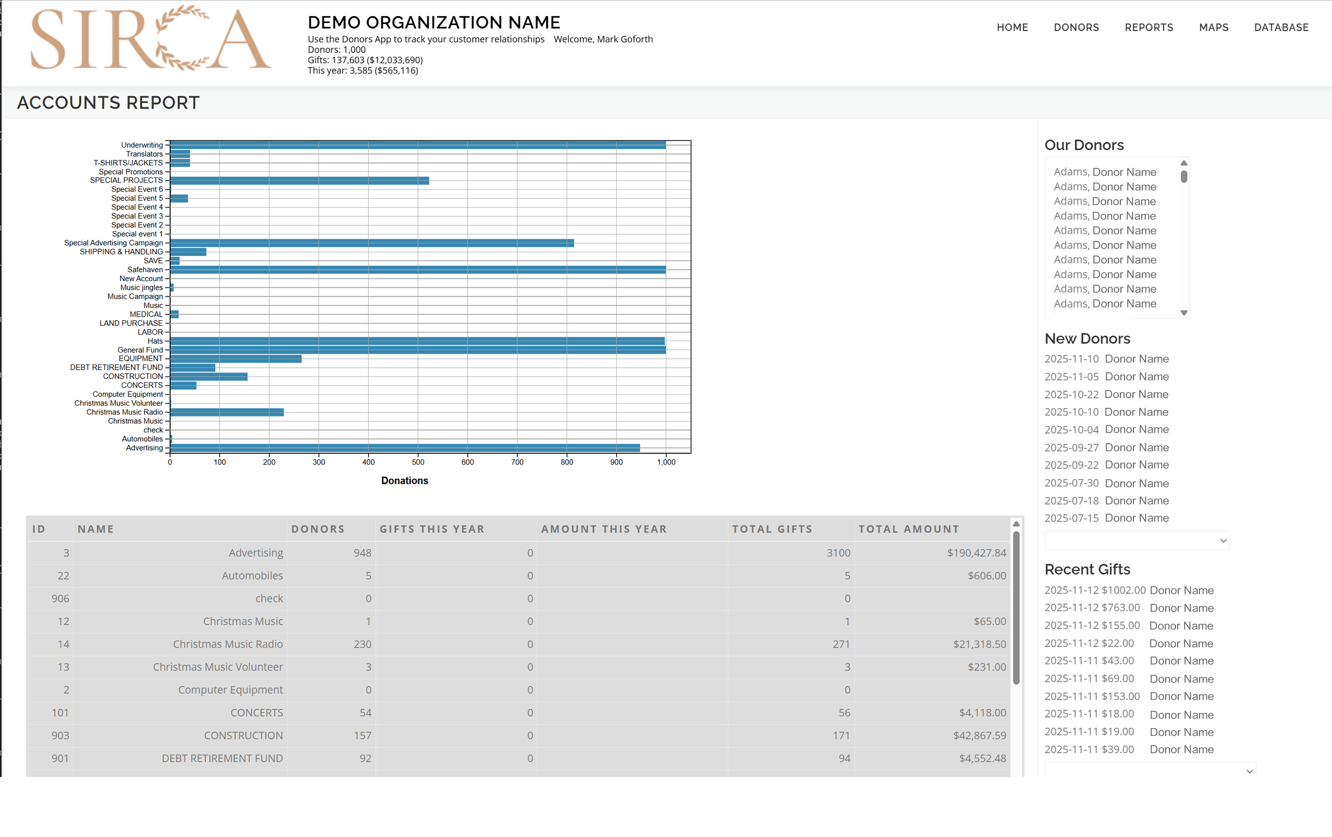Click the Underwriting bar in the chart
The image size is (1332, 837).
click(x=418, y=145)
